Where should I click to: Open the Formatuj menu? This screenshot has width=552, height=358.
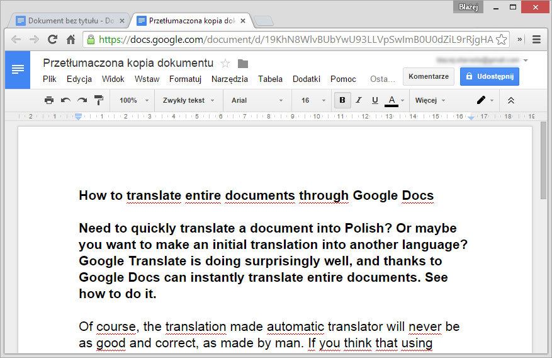coord(185,79)
